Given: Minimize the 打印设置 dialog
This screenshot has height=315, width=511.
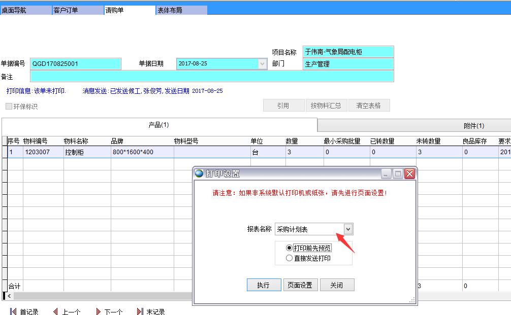Looking at the screenshot, I should pyautogui.click(x=387, y=173).
